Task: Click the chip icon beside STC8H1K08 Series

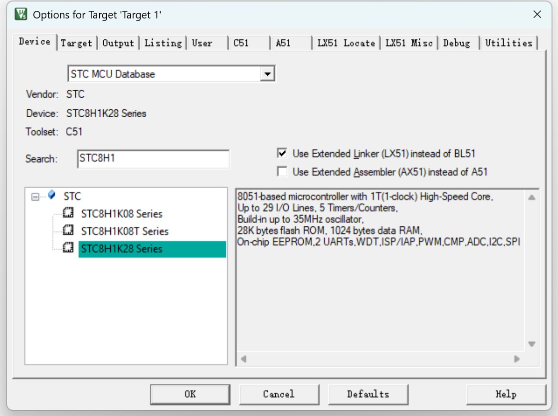Action: point(68,213)
